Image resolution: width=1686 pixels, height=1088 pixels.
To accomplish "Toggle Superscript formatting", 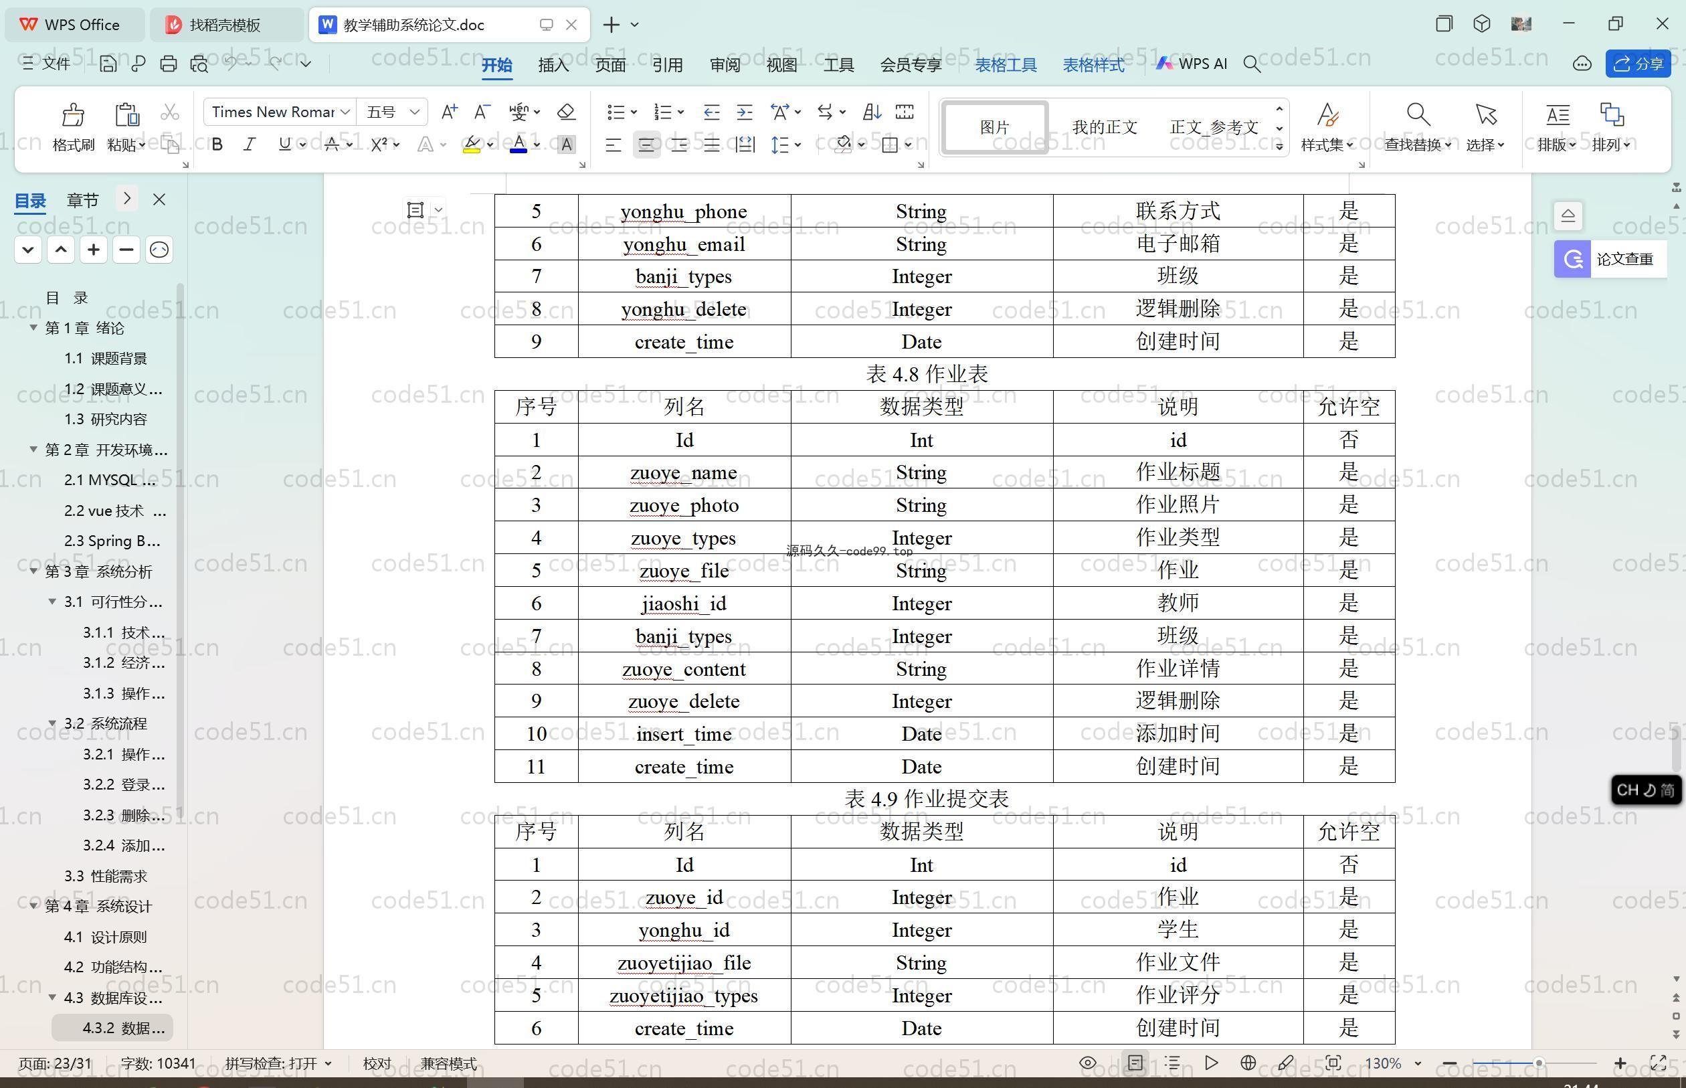I will point(379,145).
